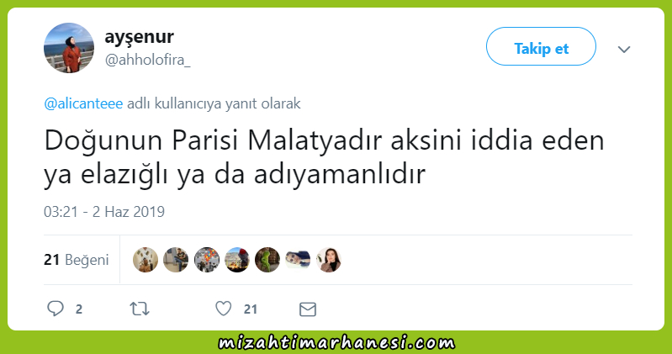Retweet using the retweet arrows icon

[x=140, y=309]
